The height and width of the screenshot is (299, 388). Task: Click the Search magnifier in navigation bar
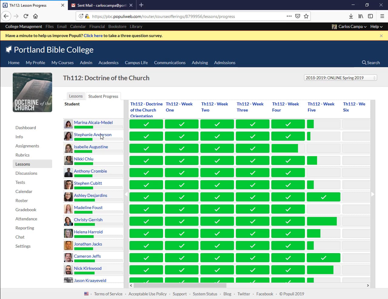click(364, 63)
